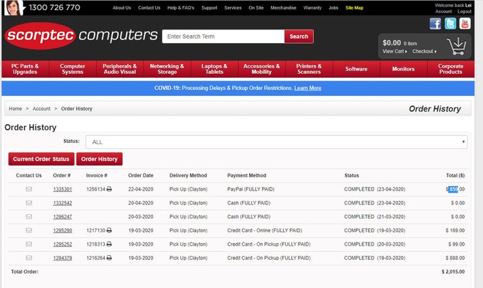Viewport: 483px width, 288px height.
Task: Open Help & FAQ's link
Action: [181, 7]
